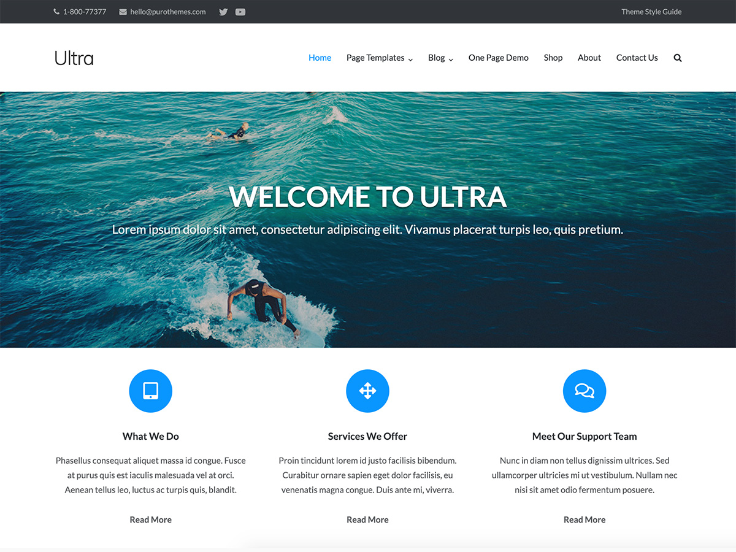This screenshot has height=552, width=736.
Task: Click the Ultra logo
Action: point(73,58)
